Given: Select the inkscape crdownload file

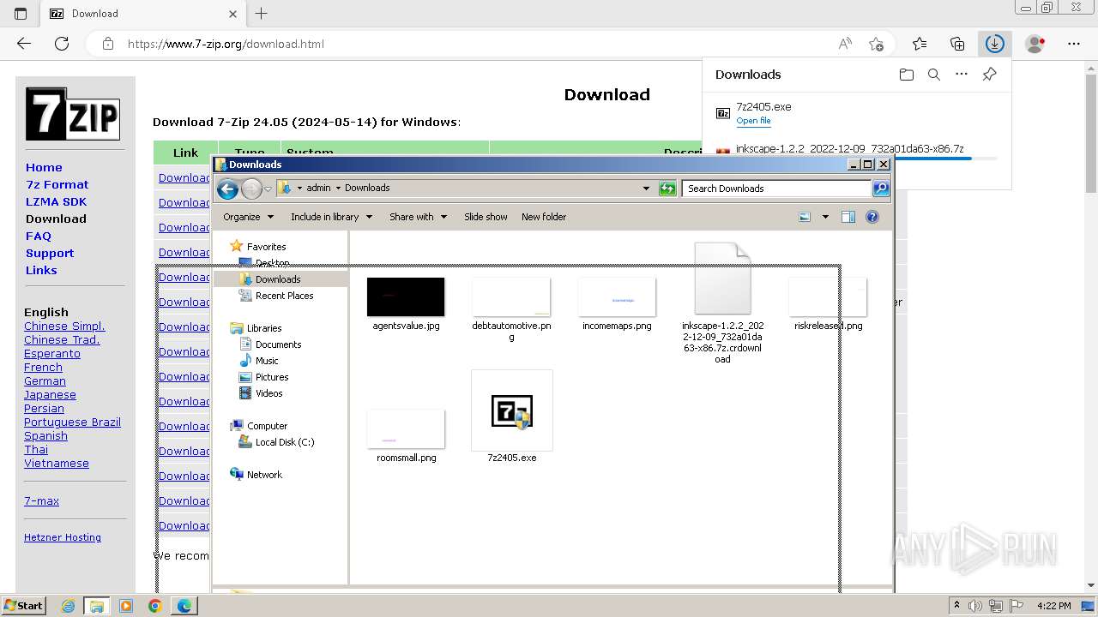Looking at the screenshot, I should [722, 304].
